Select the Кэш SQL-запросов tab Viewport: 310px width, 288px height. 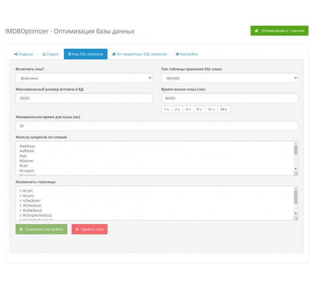point(85,54)
